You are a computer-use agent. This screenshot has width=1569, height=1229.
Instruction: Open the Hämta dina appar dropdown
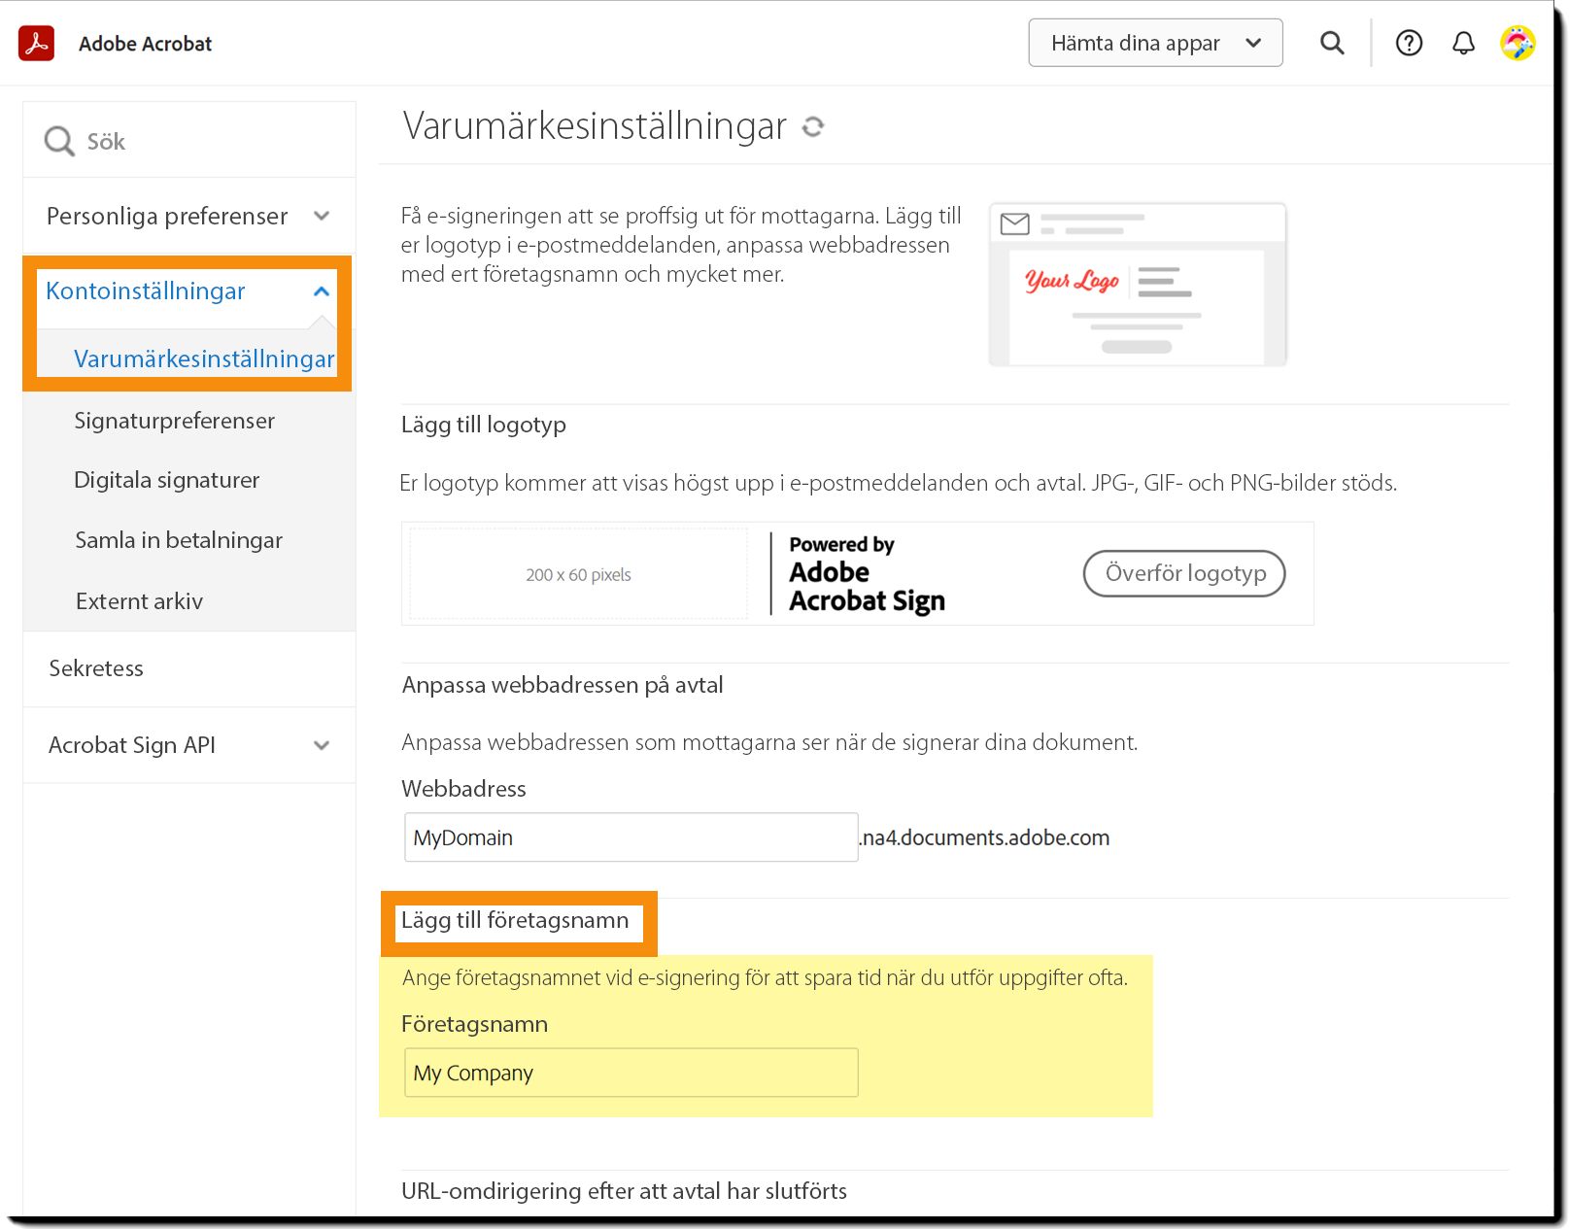click(1155, 43)
